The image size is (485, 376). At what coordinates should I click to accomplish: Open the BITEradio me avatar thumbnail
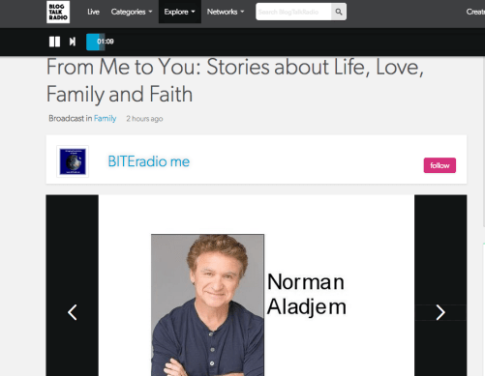(x=73, y=161)
